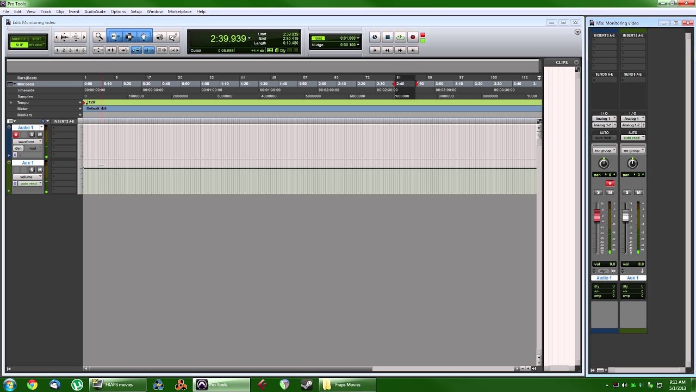Image resolution: width=696 pixels, height=392 pixels.
Task: Open Audio 1 track view selector waveform dropdown
Action: [28, 142]
